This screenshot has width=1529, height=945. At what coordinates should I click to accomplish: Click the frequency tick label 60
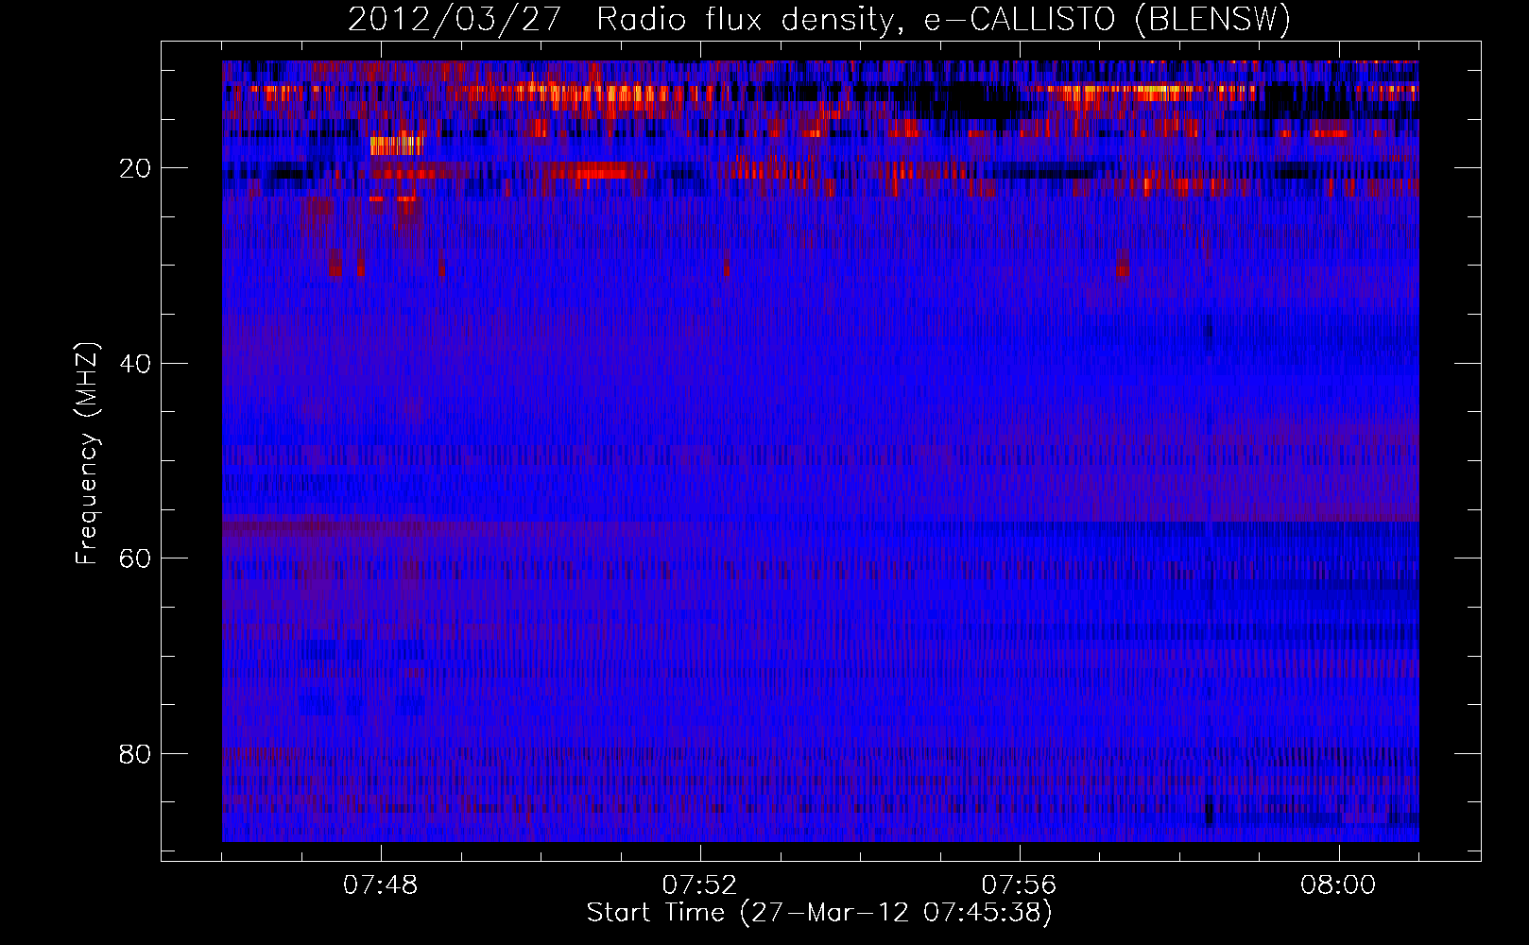coord(136,558)
